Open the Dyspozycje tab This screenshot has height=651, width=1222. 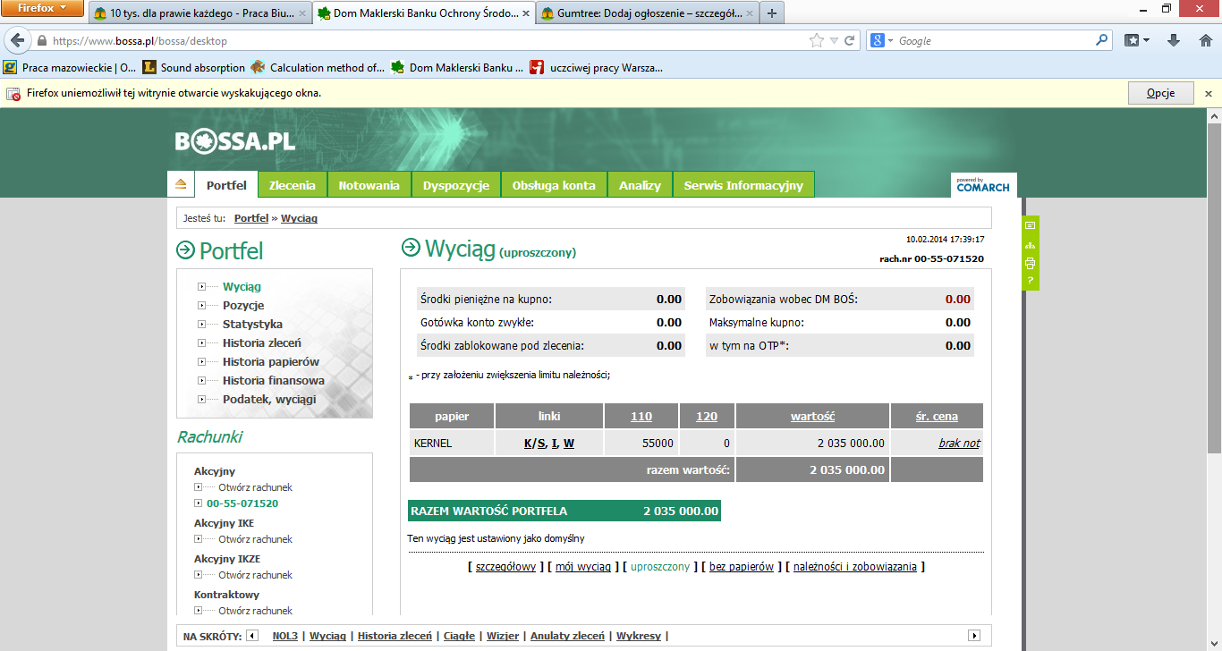455,185
